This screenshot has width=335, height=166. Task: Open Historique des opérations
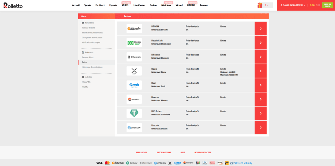point(92,67)
